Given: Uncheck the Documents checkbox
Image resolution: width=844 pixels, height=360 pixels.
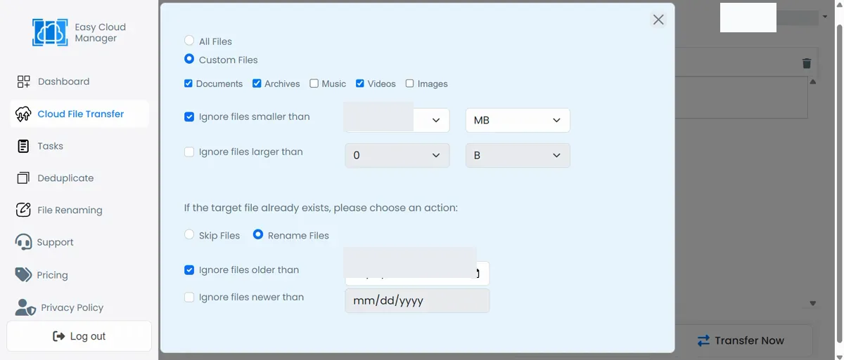Looking at the screenshot, I should (188, 84).
